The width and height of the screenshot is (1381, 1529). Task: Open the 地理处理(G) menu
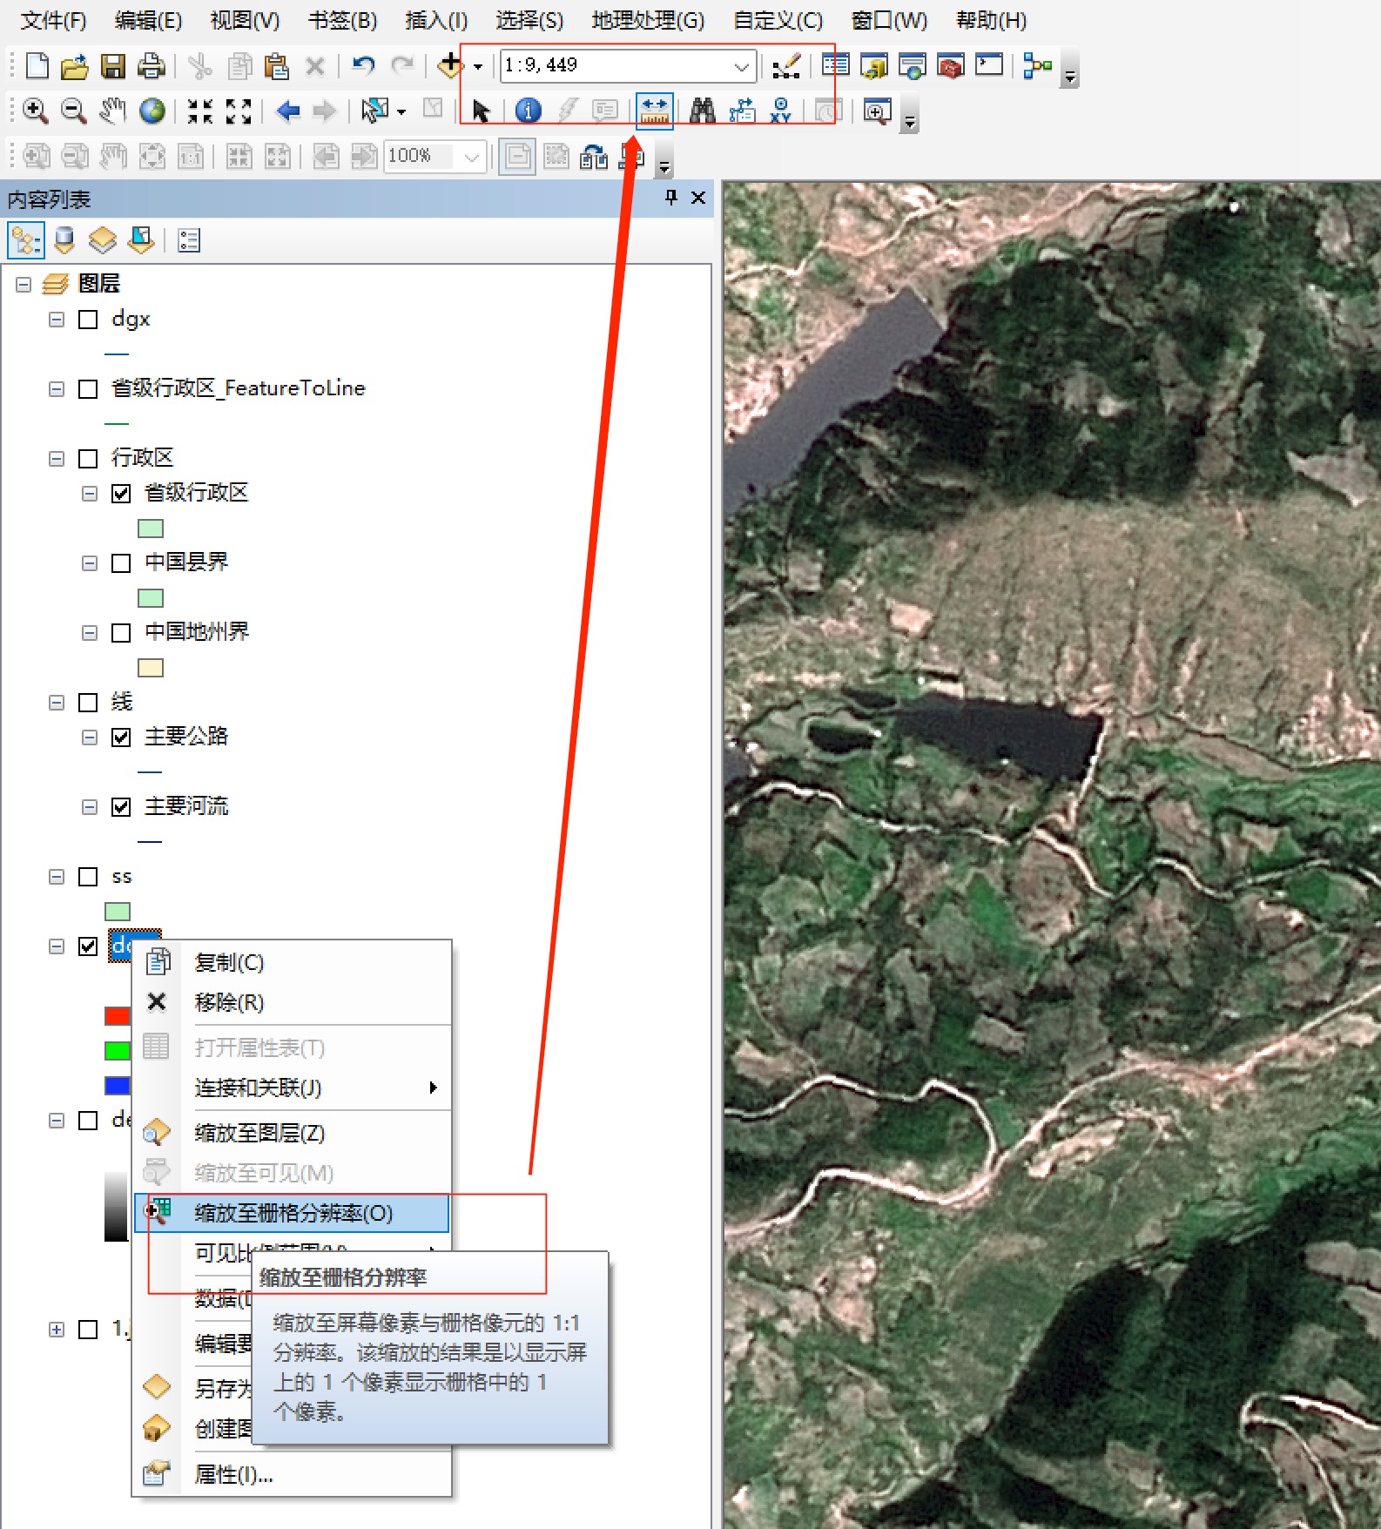(648, 20)
